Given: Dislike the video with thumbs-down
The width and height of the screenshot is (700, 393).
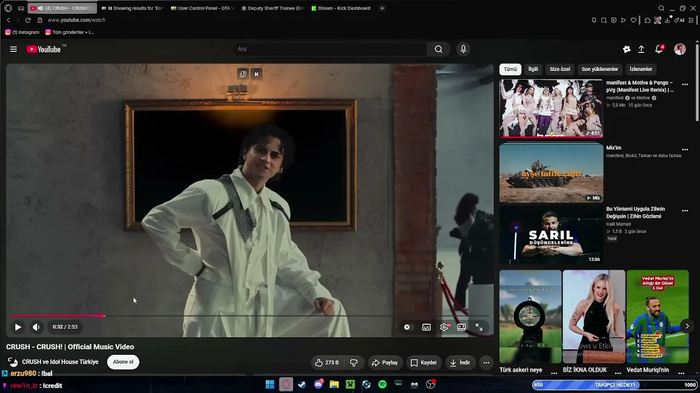Looking at the screenshot, I should click(x=354, y=362).
